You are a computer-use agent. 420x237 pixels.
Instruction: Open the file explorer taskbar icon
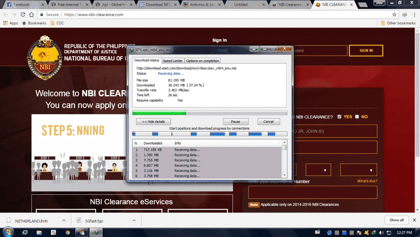[x=39, y=232]
